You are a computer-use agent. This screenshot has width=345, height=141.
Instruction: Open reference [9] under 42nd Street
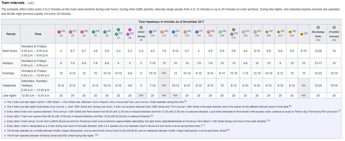tap(141, 40)
